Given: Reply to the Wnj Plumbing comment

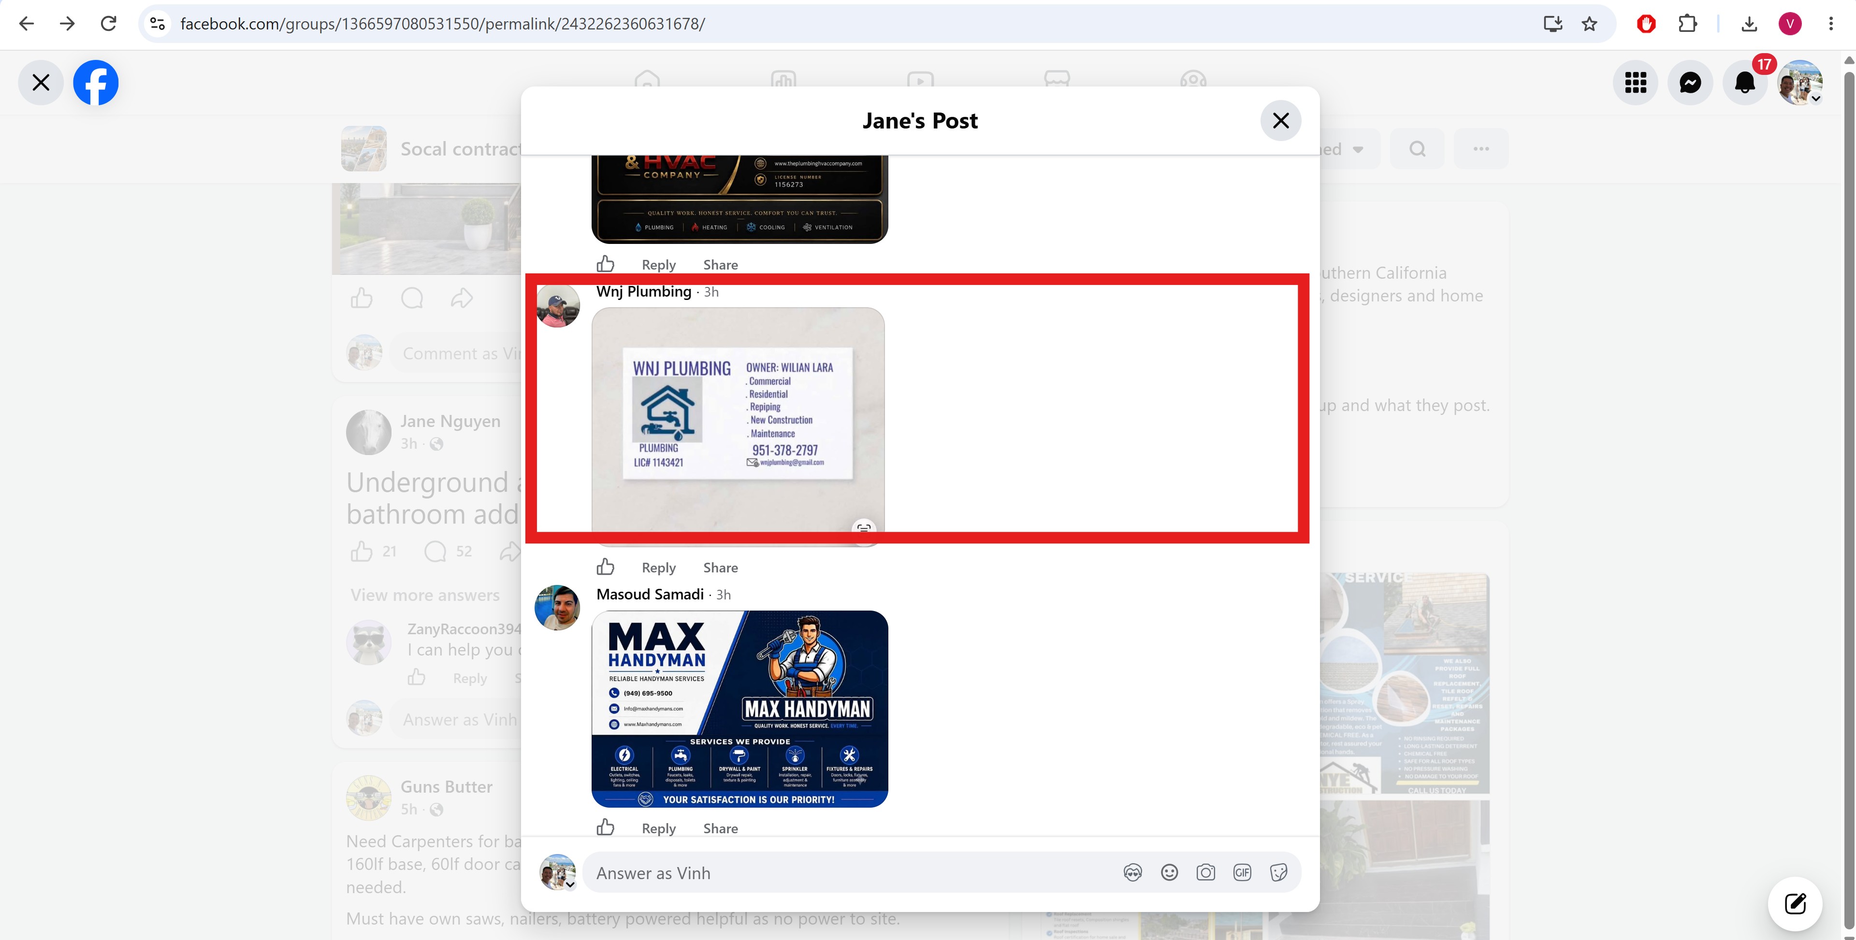Looking at the screenshot, I should click(658, 568).
